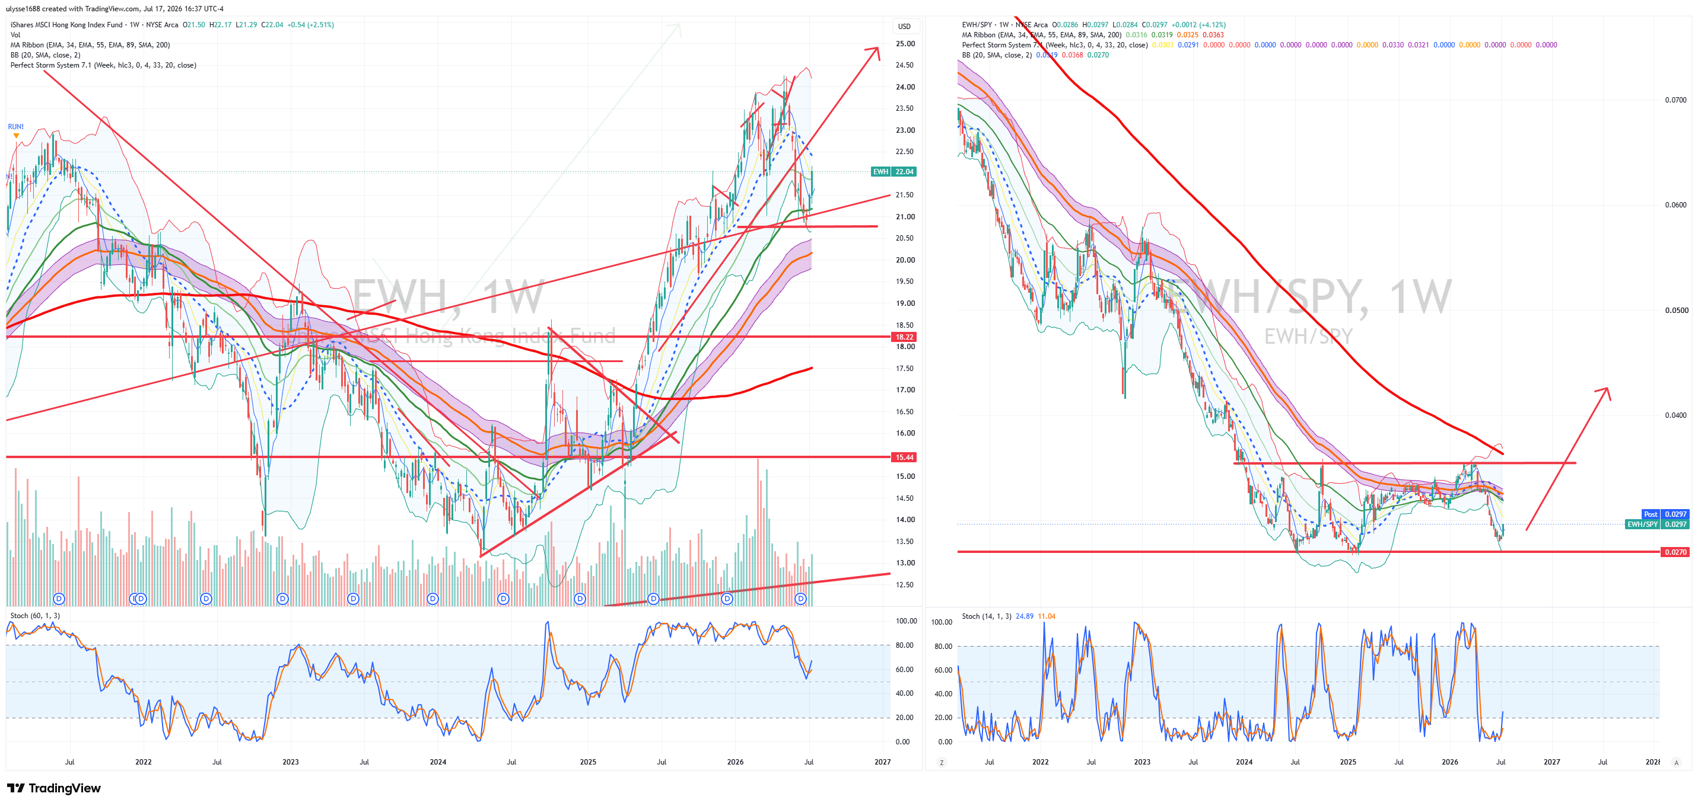
Task: Open the earliest dividend D marker on EWH chart
Action: click(59, 599)
